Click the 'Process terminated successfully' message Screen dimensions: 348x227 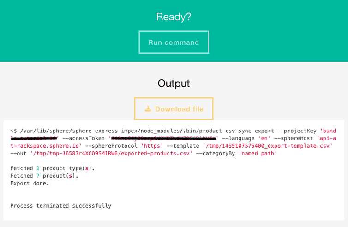tap(60, 206)
